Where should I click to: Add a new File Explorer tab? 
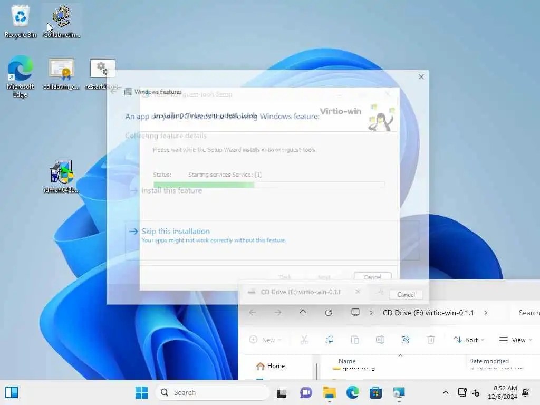pyautogui.click(x=381, y=292)
